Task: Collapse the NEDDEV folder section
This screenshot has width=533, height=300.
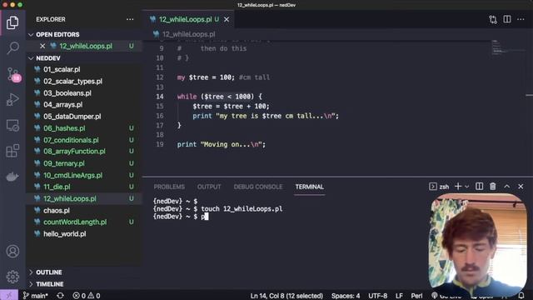Action: pos(83,58)
